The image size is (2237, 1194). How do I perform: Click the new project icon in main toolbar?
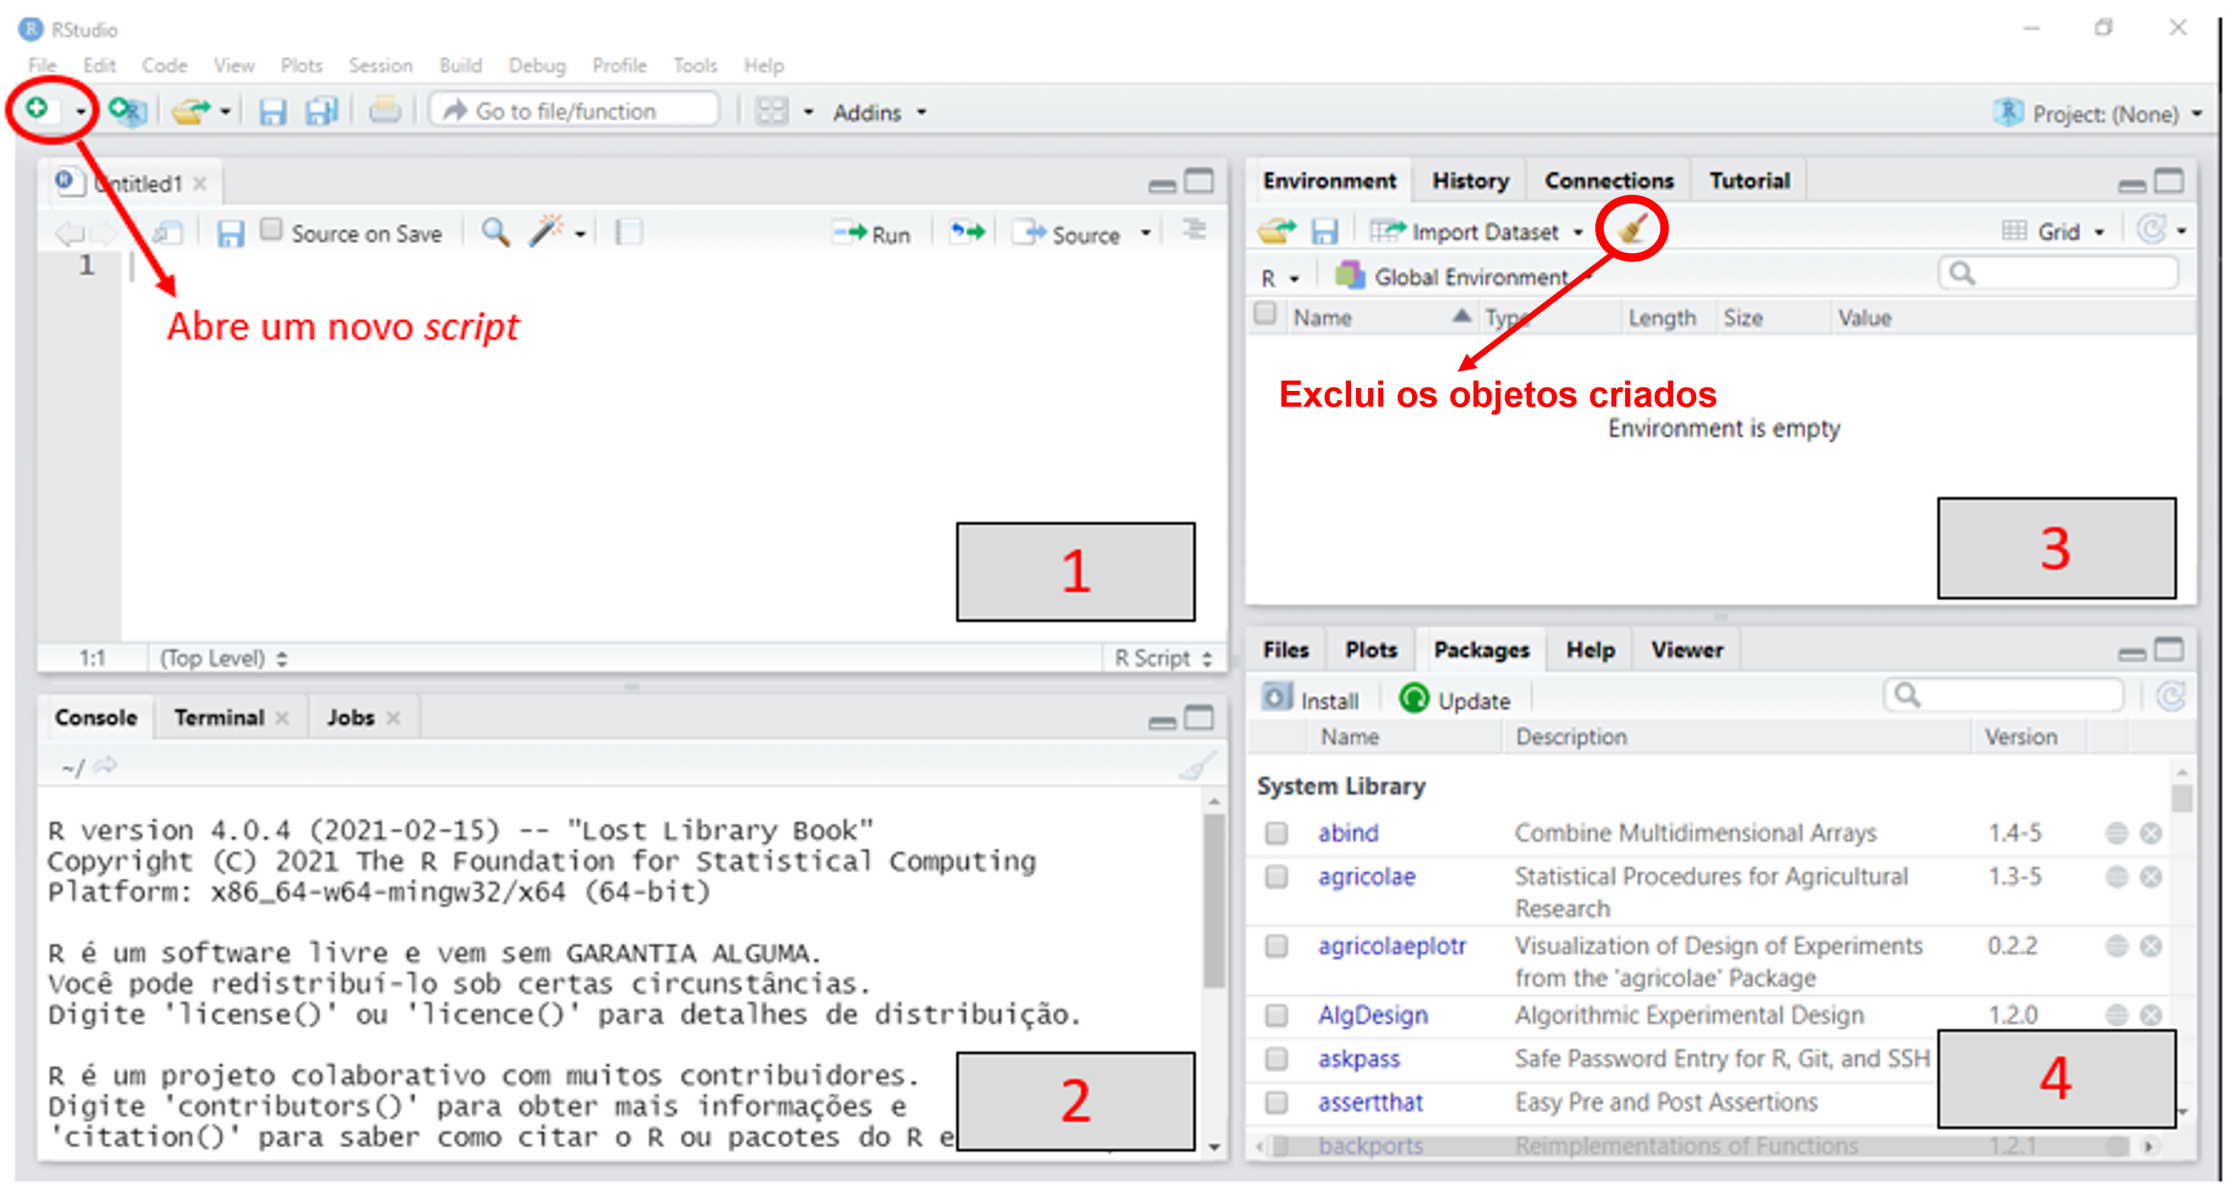tap(128, 110)
